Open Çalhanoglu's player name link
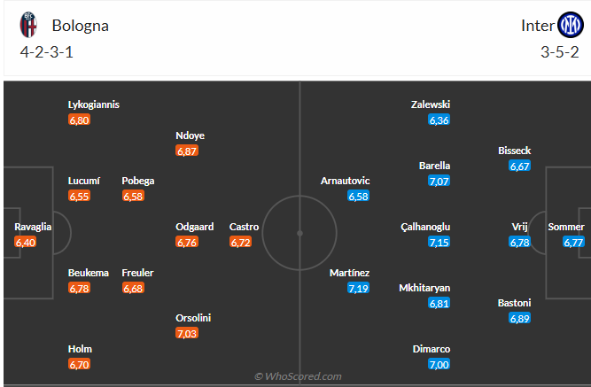 click(425, 227)
